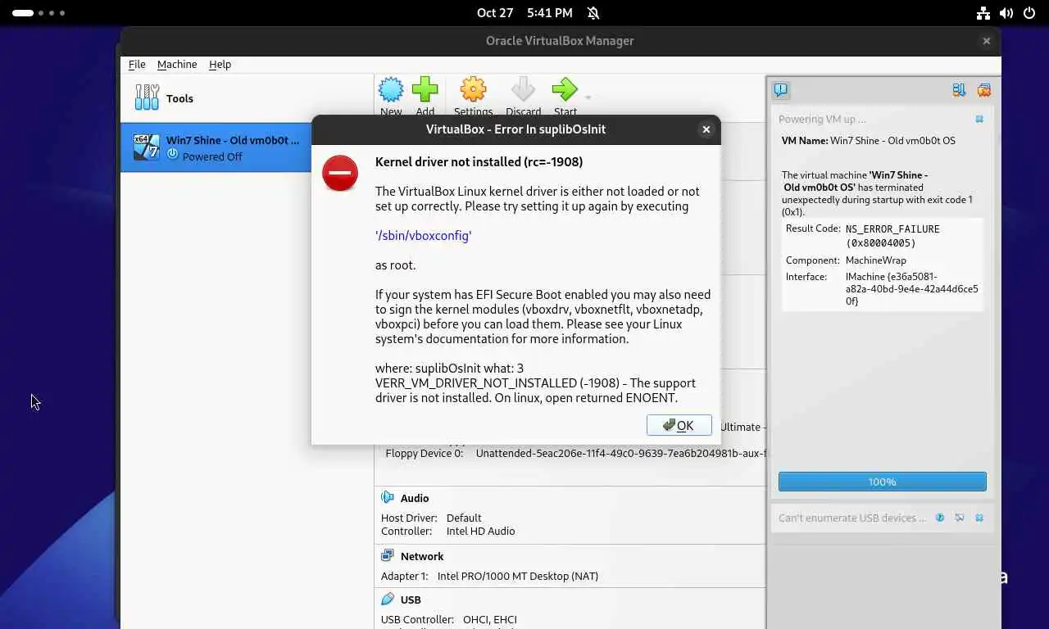Click the 100% progress bar
The height and width of the screenshot is (629, 1049).
click(x=882, y=482)
